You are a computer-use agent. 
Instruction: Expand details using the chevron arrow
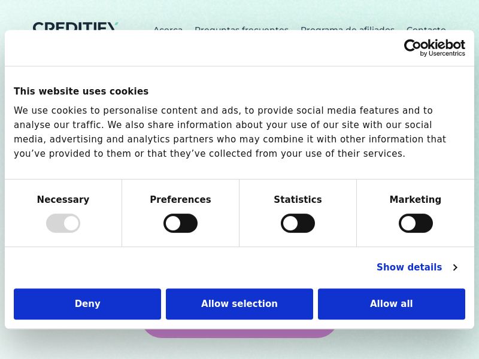click(x=455, y=267)
